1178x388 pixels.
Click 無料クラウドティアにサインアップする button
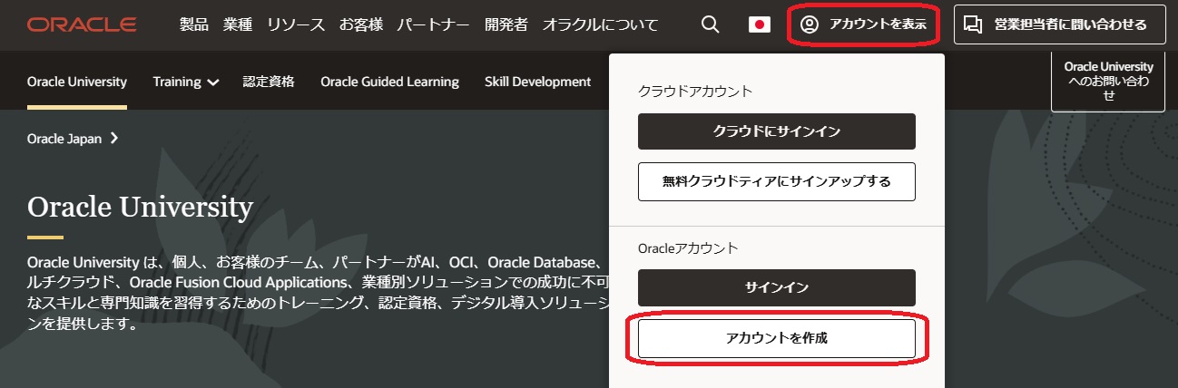777,181
